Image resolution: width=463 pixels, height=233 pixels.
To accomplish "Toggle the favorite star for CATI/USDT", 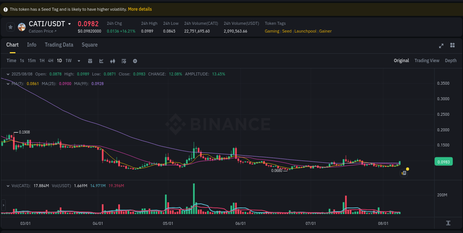I will 10,27.
